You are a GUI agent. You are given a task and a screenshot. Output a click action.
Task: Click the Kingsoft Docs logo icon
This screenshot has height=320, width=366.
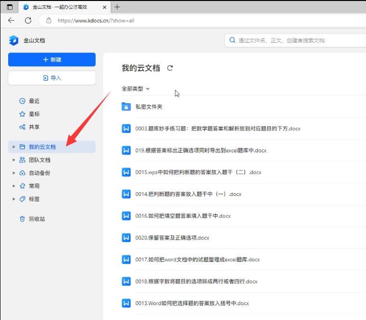(13, 40)
